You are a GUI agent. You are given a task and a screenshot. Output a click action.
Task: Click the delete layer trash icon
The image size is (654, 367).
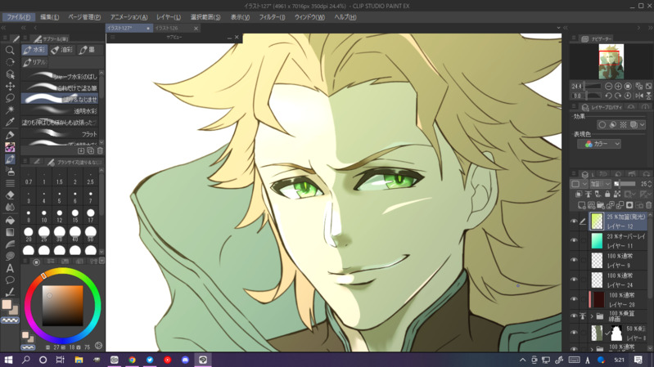648,205
